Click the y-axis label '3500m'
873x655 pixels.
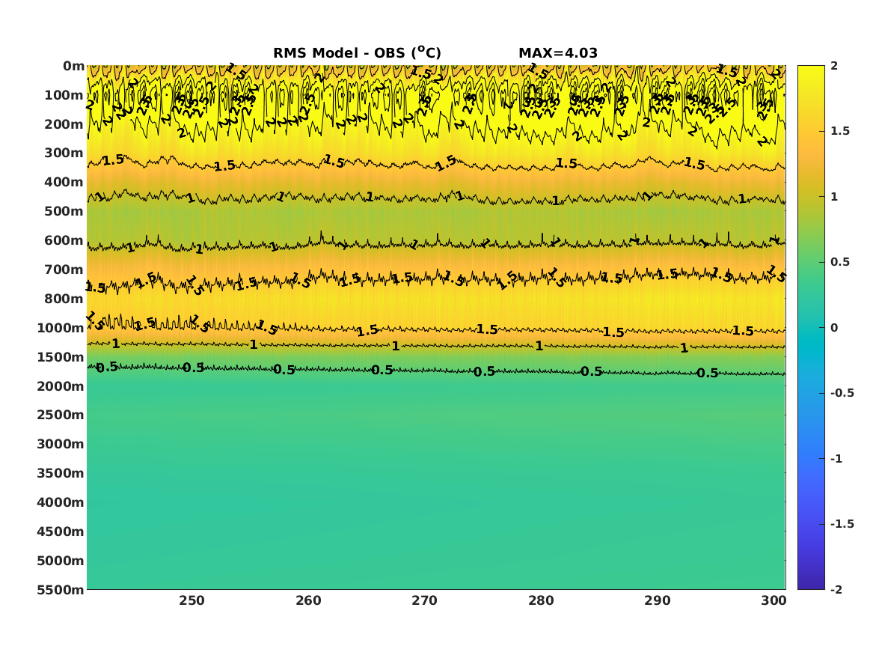(x=61, y=473)
